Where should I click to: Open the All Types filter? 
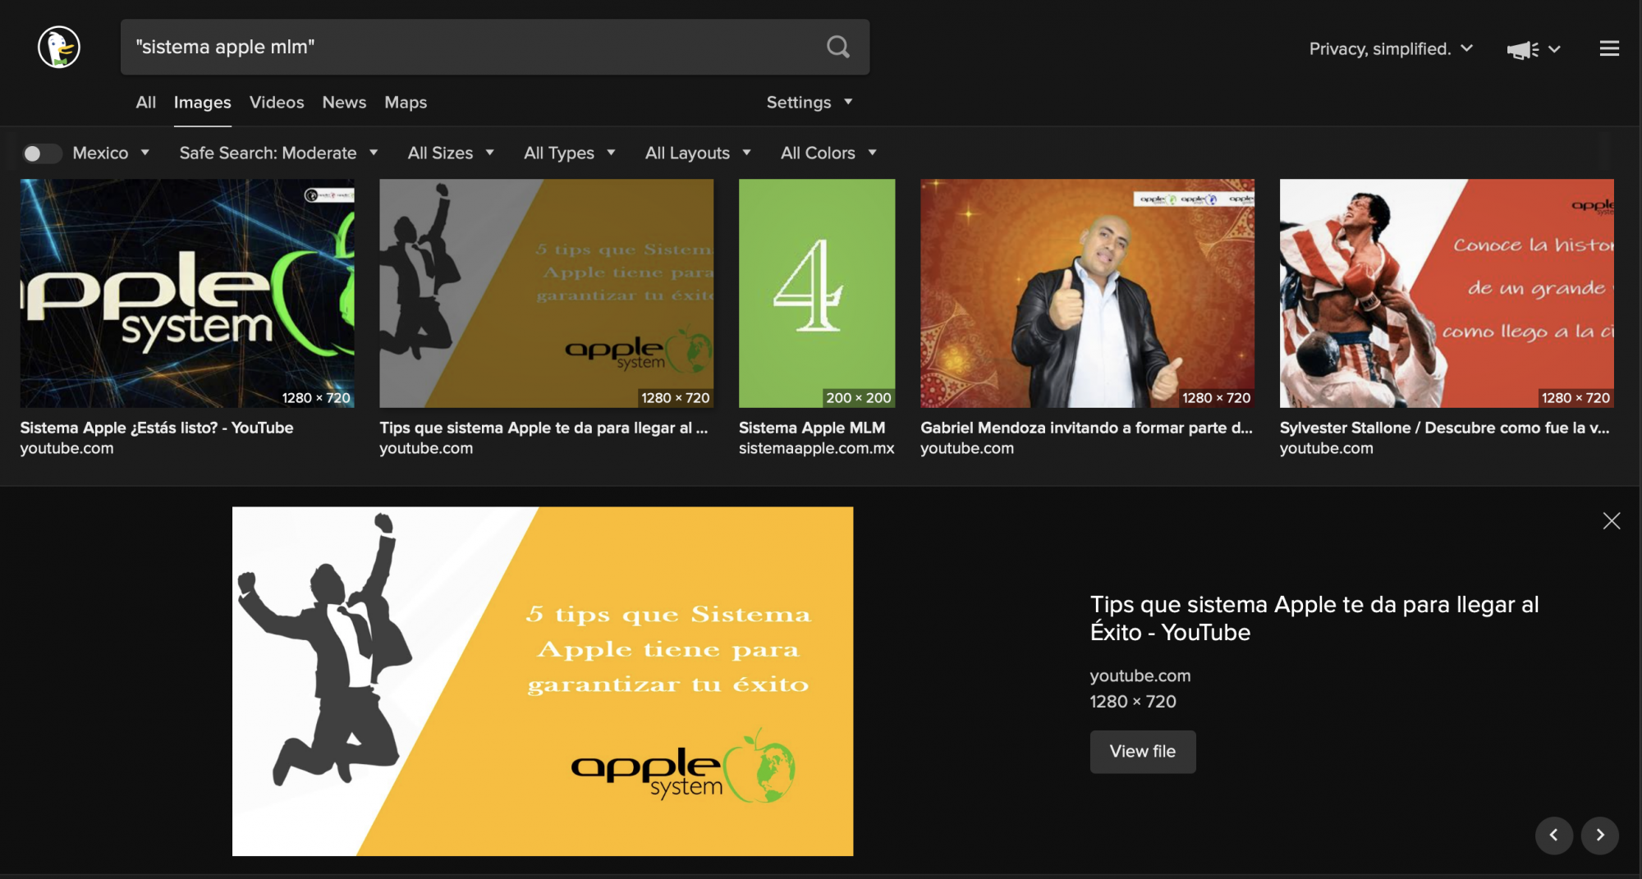coord(570,153)
